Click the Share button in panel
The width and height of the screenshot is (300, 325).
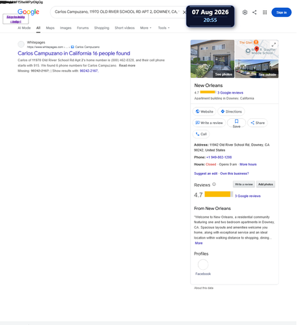(x=258, y=123)
